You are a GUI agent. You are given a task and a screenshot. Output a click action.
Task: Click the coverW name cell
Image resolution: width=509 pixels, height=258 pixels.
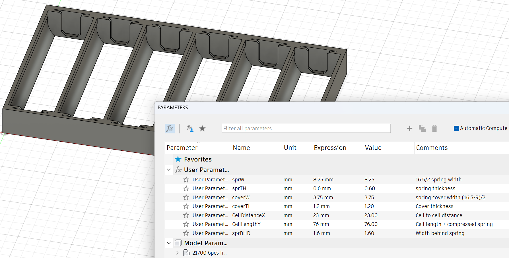[241, 197]
